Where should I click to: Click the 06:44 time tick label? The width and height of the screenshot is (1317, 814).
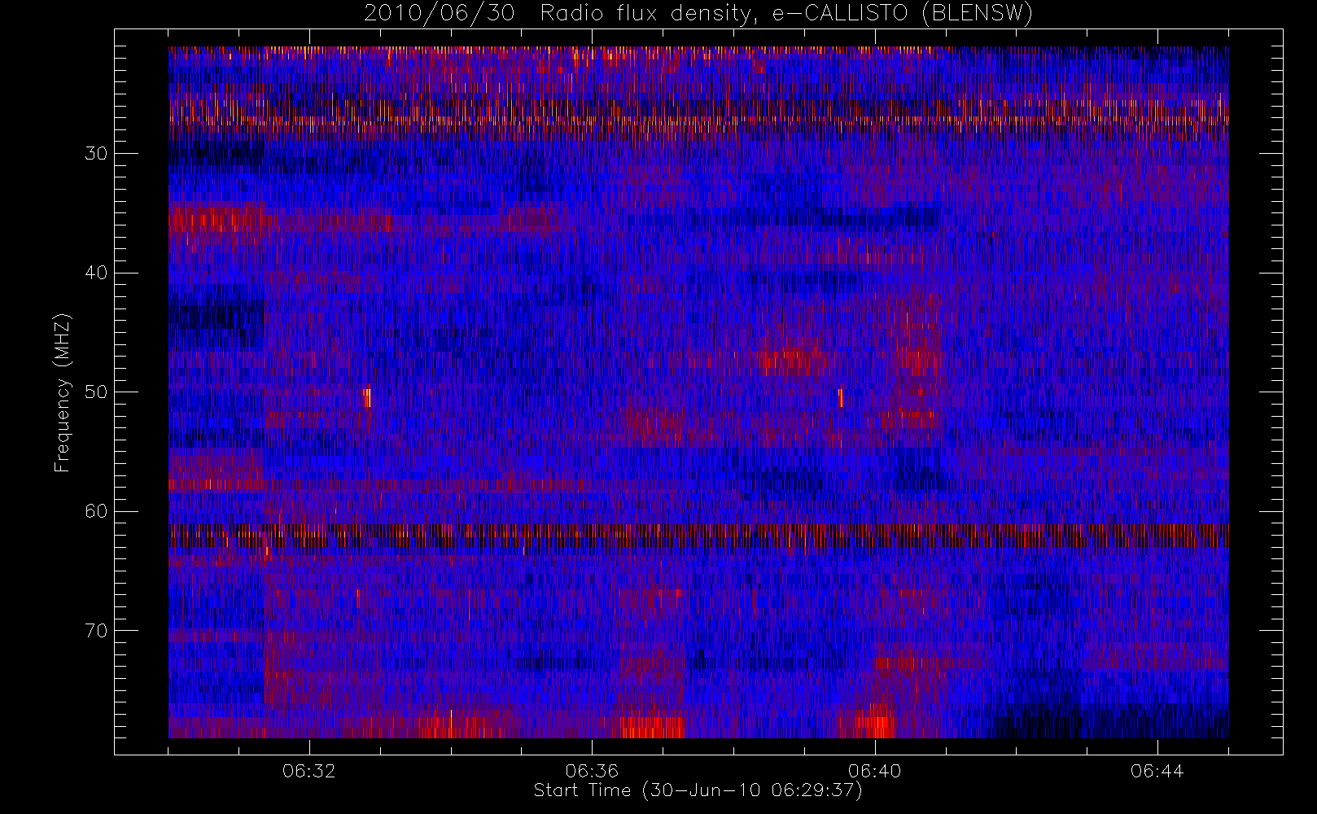pyautogui.click(x=1157, y=771)
